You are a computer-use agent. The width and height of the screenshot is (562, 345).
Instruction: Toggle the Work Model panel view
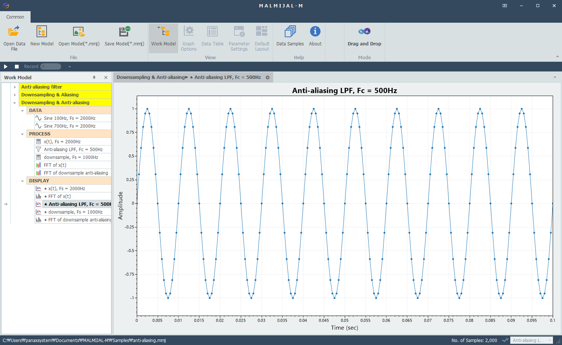coord(163,38)
